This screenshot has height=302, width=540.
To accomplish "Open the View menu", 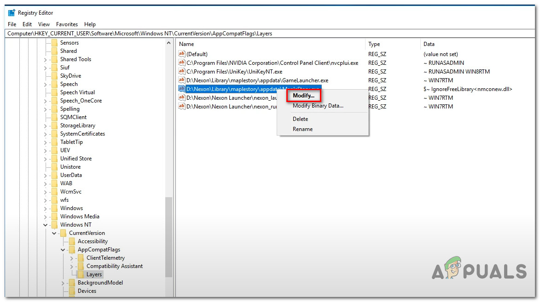I will (44, 24).
